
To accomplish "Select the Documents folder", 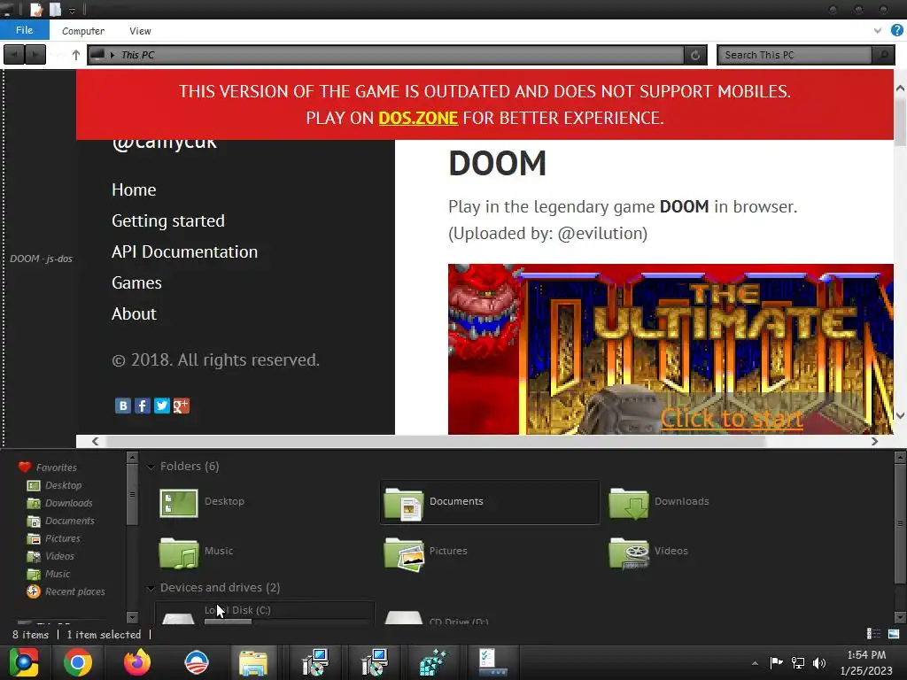I will [489, 502].
